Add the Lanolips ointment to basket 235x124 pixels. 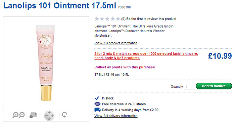click(214, 86)
